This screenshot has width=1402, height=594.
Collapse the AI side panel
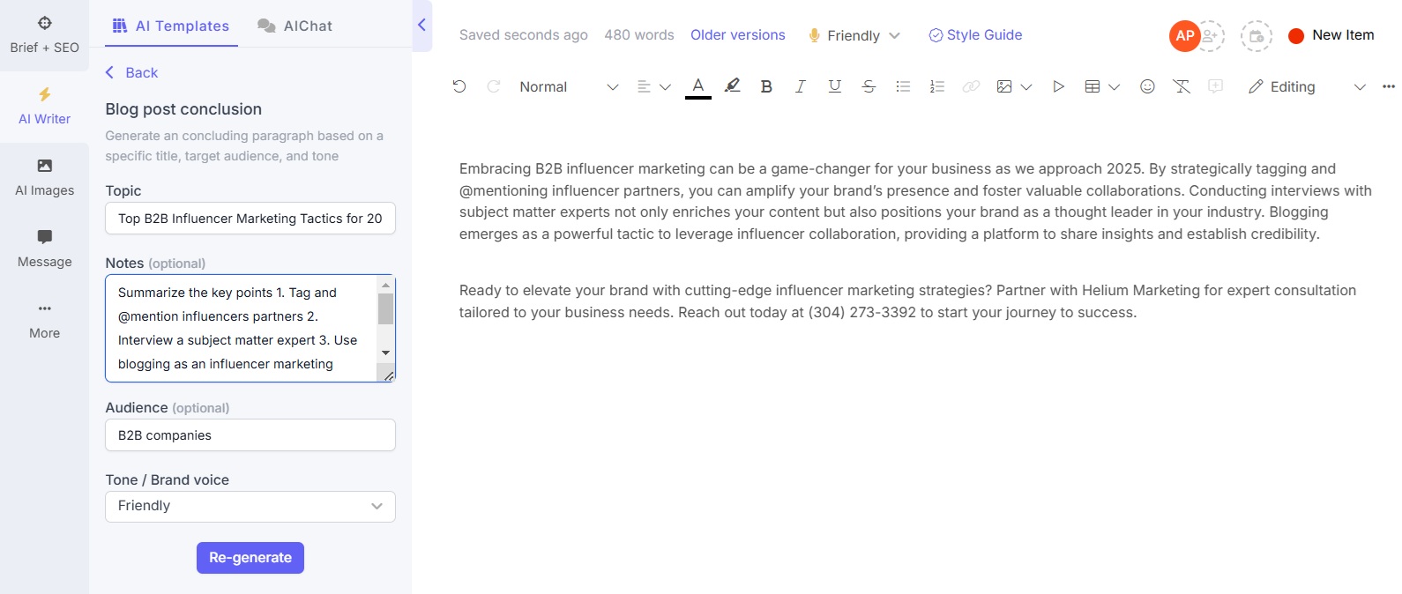421,25
